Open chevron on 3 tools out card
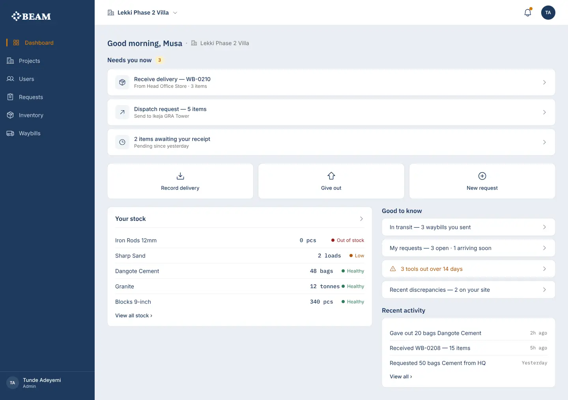568x400 pixels. pos(544,269)
